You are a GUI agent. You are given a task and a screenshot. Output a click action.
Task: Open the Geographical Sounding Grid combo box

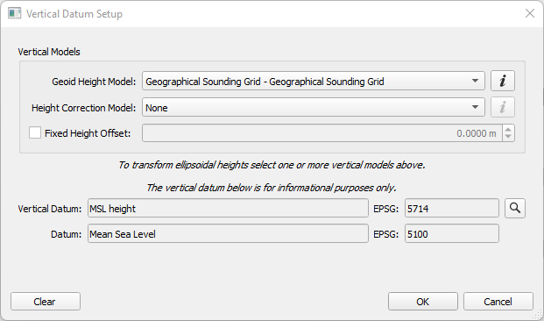click(314, 81)
